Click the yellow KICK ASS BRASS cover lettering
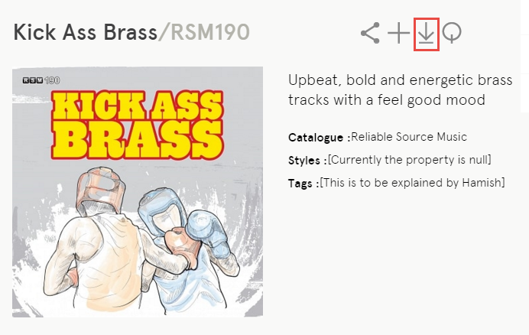 (136, 122)
